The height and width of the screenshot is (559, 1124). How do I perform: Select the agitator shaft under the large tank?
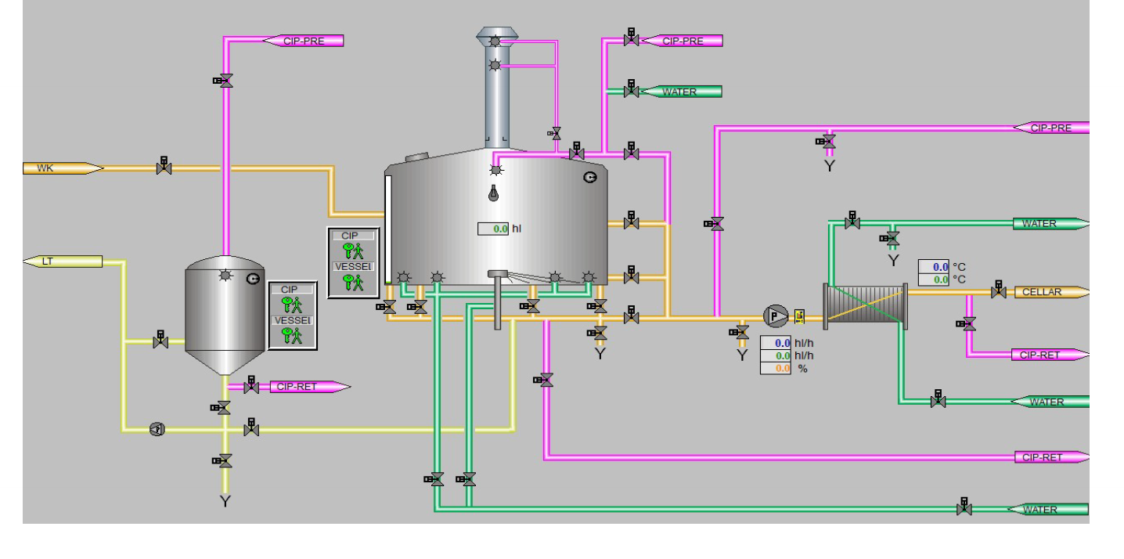(x=496, y=301)
